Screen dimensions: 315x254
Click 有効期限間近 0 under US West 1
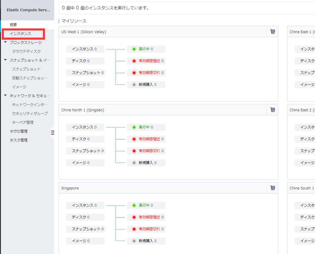(x=146, y=61)
